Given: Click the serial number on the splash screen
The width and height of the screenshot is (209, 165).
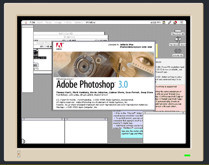Looking at the screenshot, I should (136, 47).
